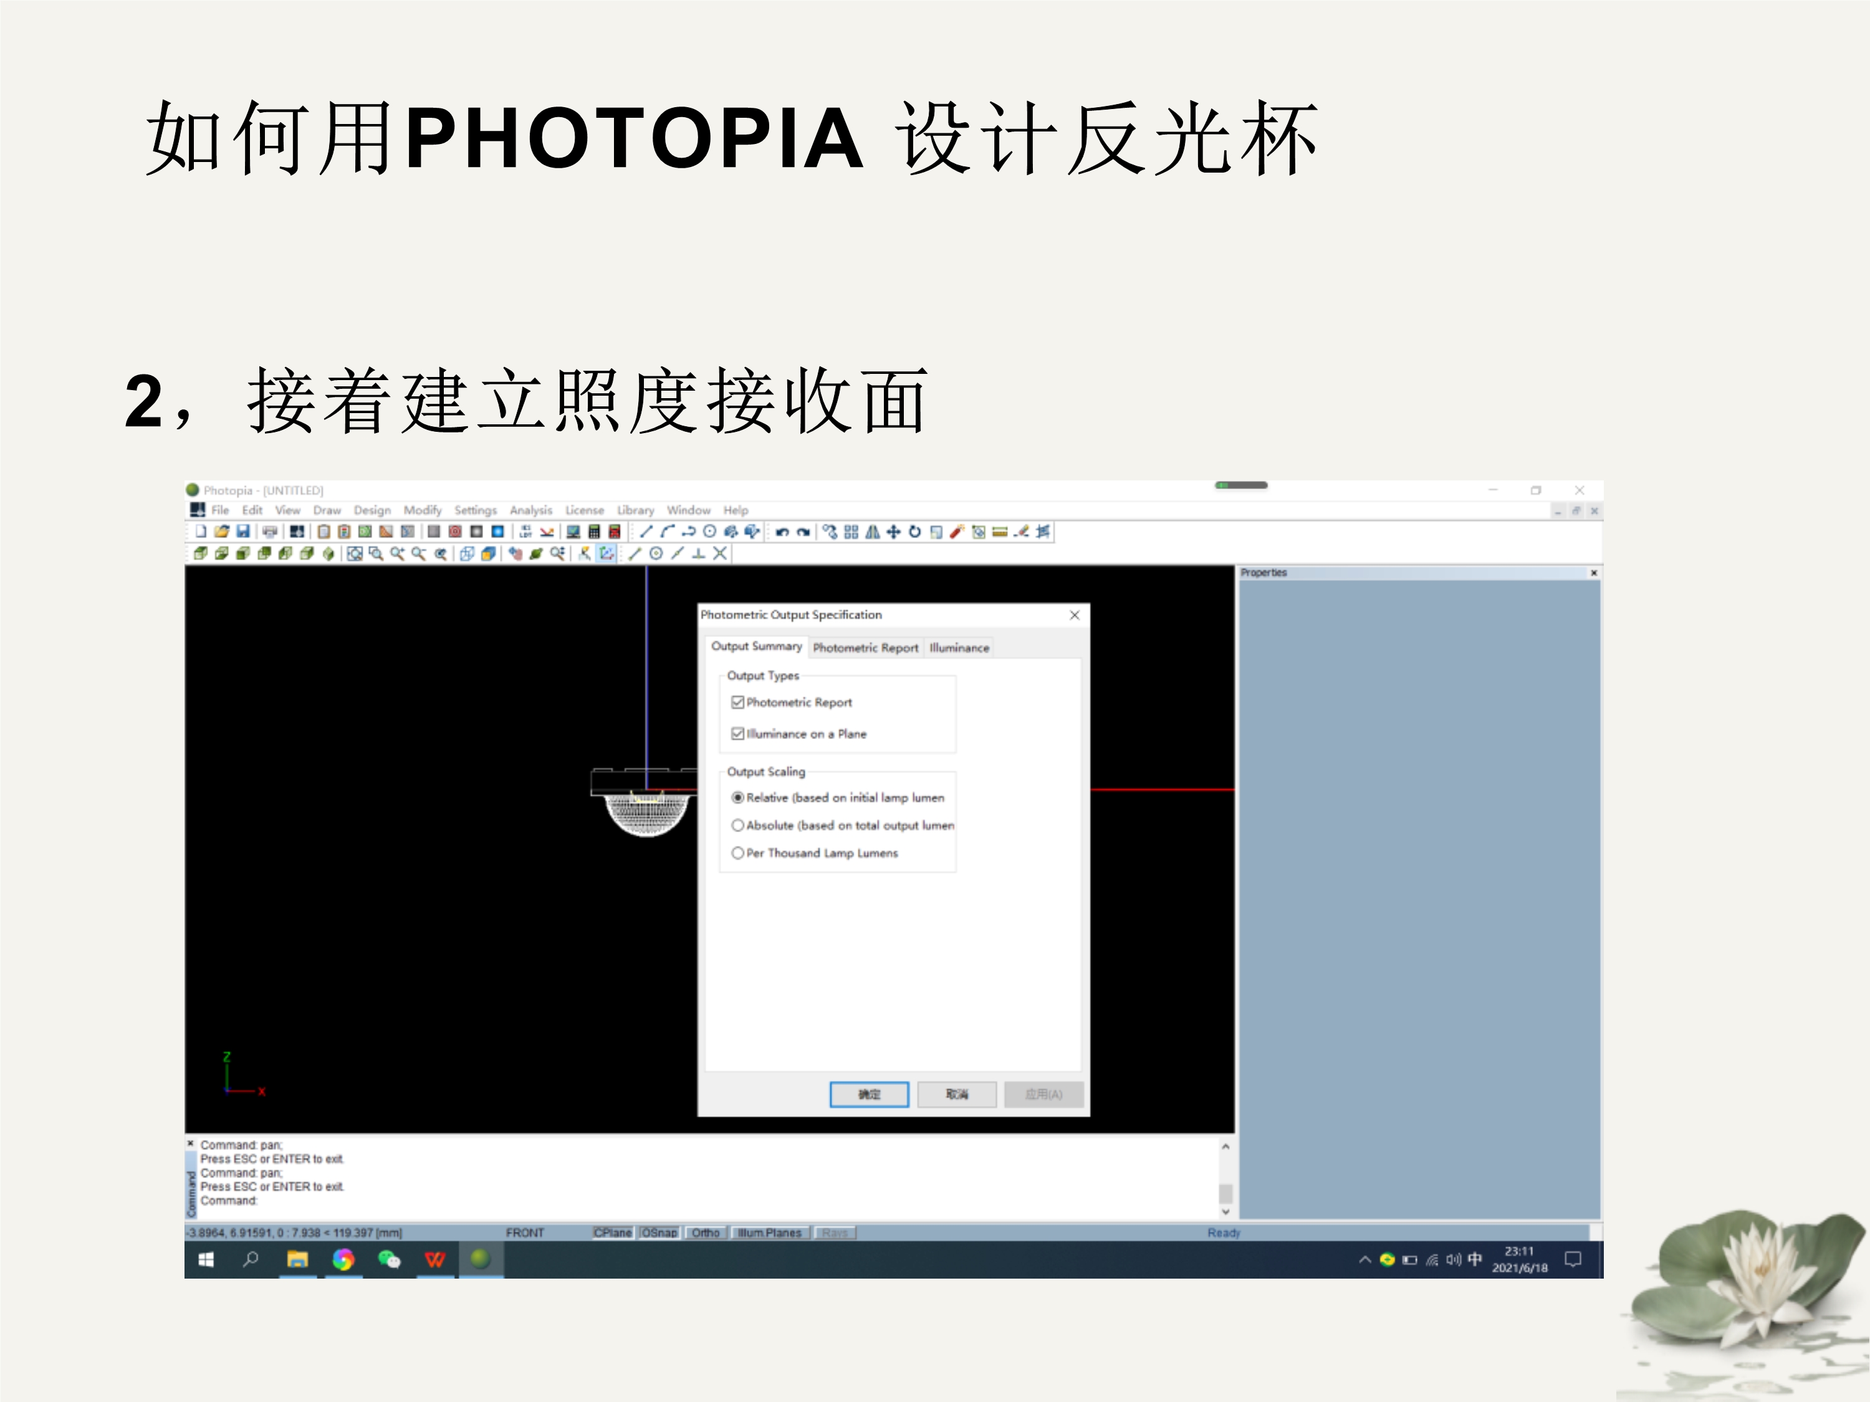Uncheck Illuminance on a Plane checkbox

(x=737, y=733)
